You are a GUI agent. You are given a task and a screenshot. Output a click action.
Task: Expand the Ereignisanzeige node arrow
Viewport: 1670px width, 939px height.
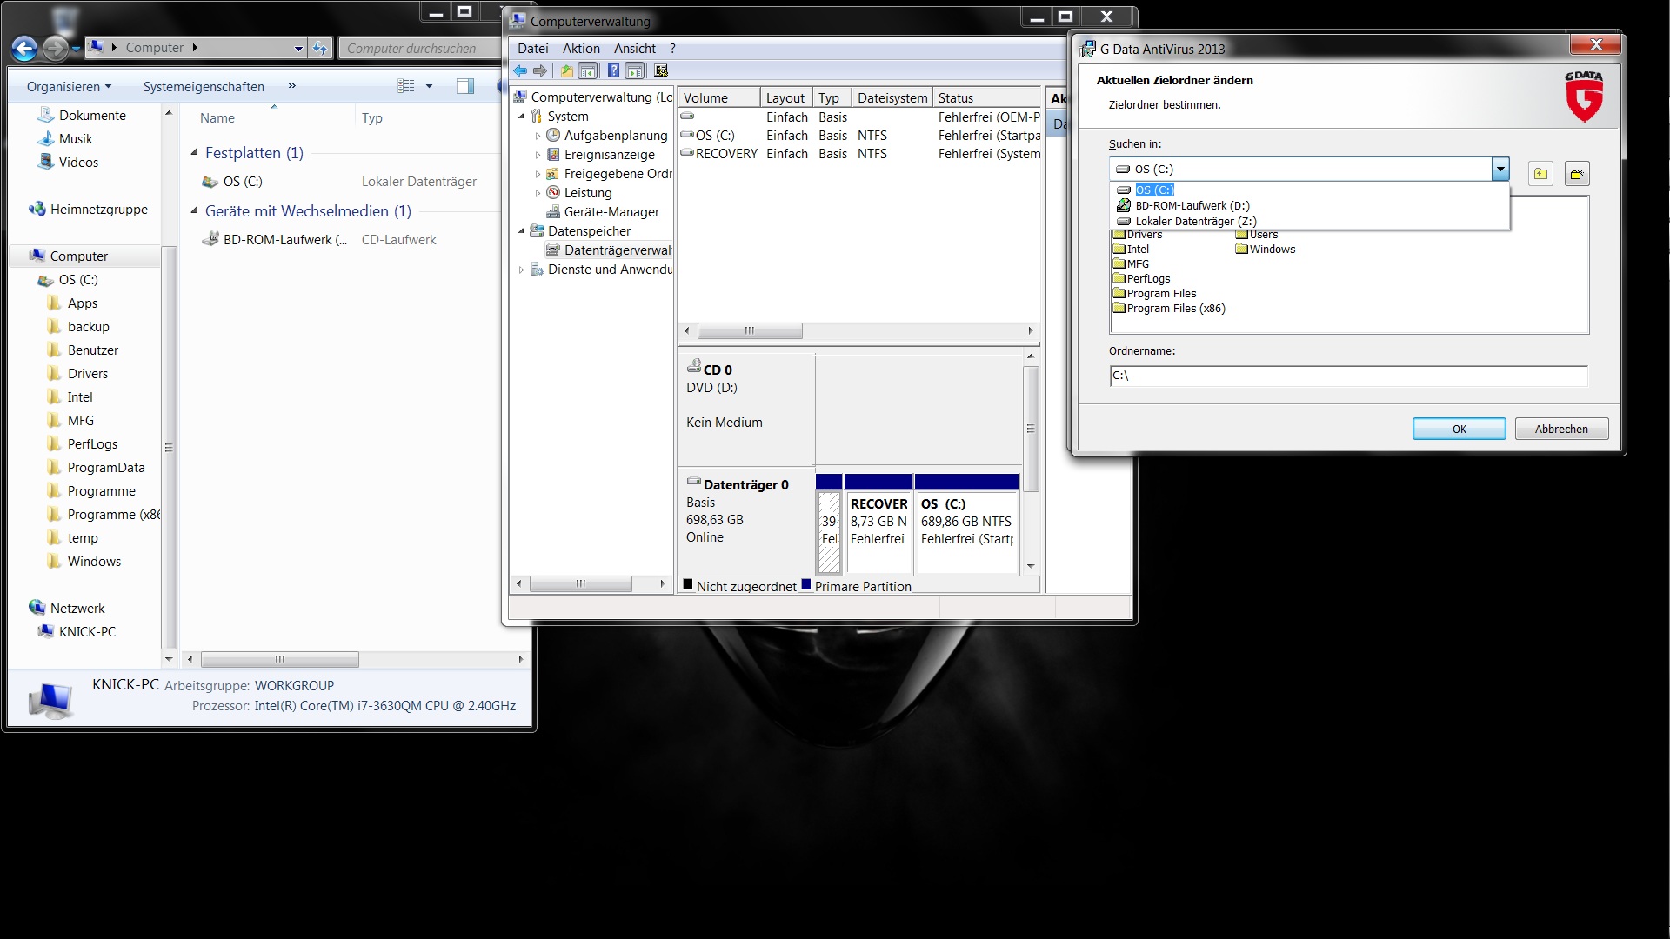[538, 155]
